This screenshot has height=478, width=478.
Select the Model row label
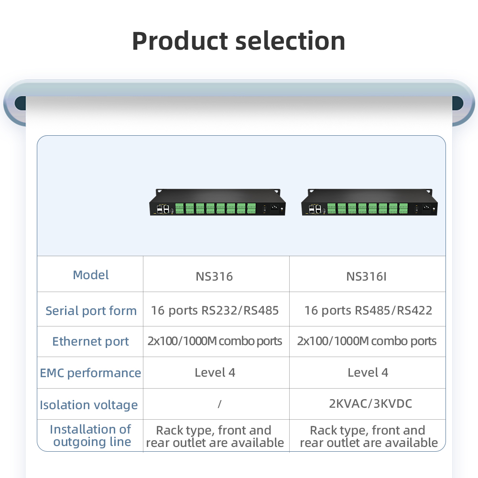coord(91,275)
